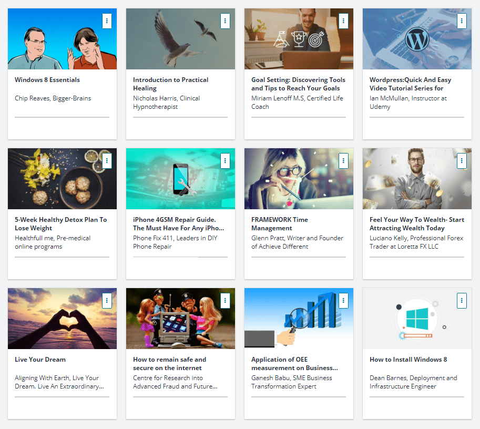Click the seagull thumbnail for Practical Healing

(181, 39)
